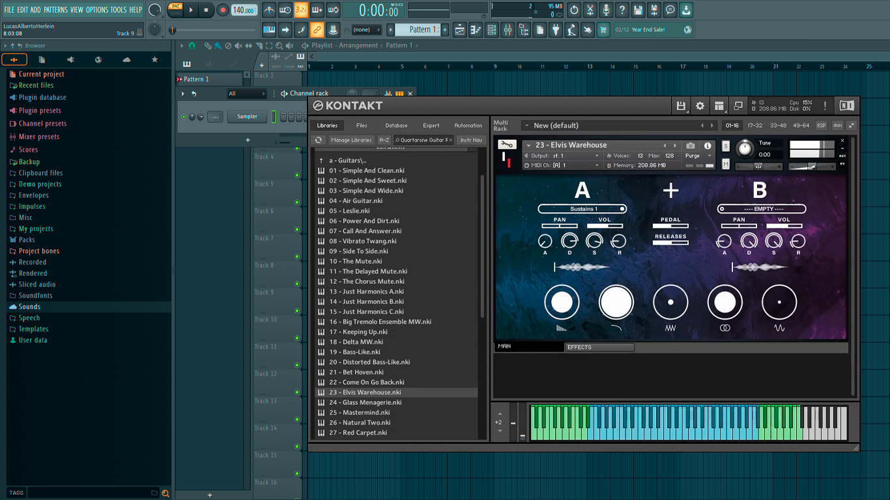Click the layer A Attack knob
The width and height of the screenshot is (890, 500).
(x=545, y=242)
